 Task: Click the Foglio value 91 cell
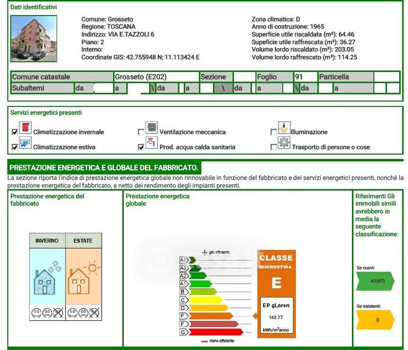coord(306,77)
